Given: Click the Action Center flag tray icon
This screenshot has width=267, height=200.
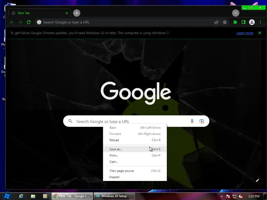Looking at the screenshot, I should coord(228,196).
